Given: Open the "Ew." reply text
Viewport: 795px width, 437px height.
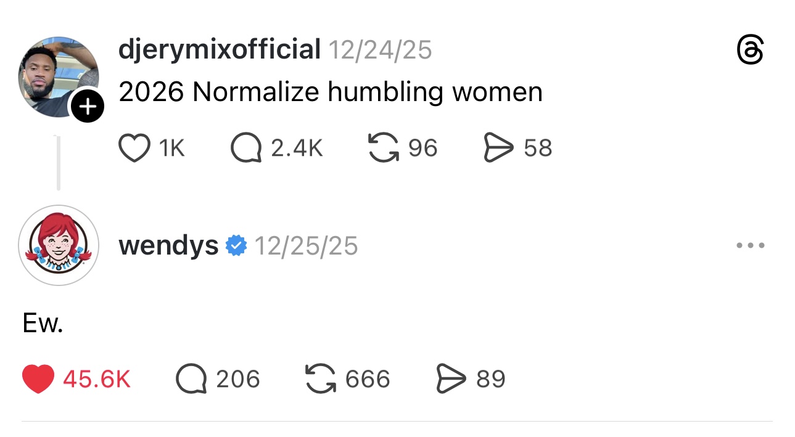Looking at the screenshot, I should pyautogui.click(x=43, y=323).
